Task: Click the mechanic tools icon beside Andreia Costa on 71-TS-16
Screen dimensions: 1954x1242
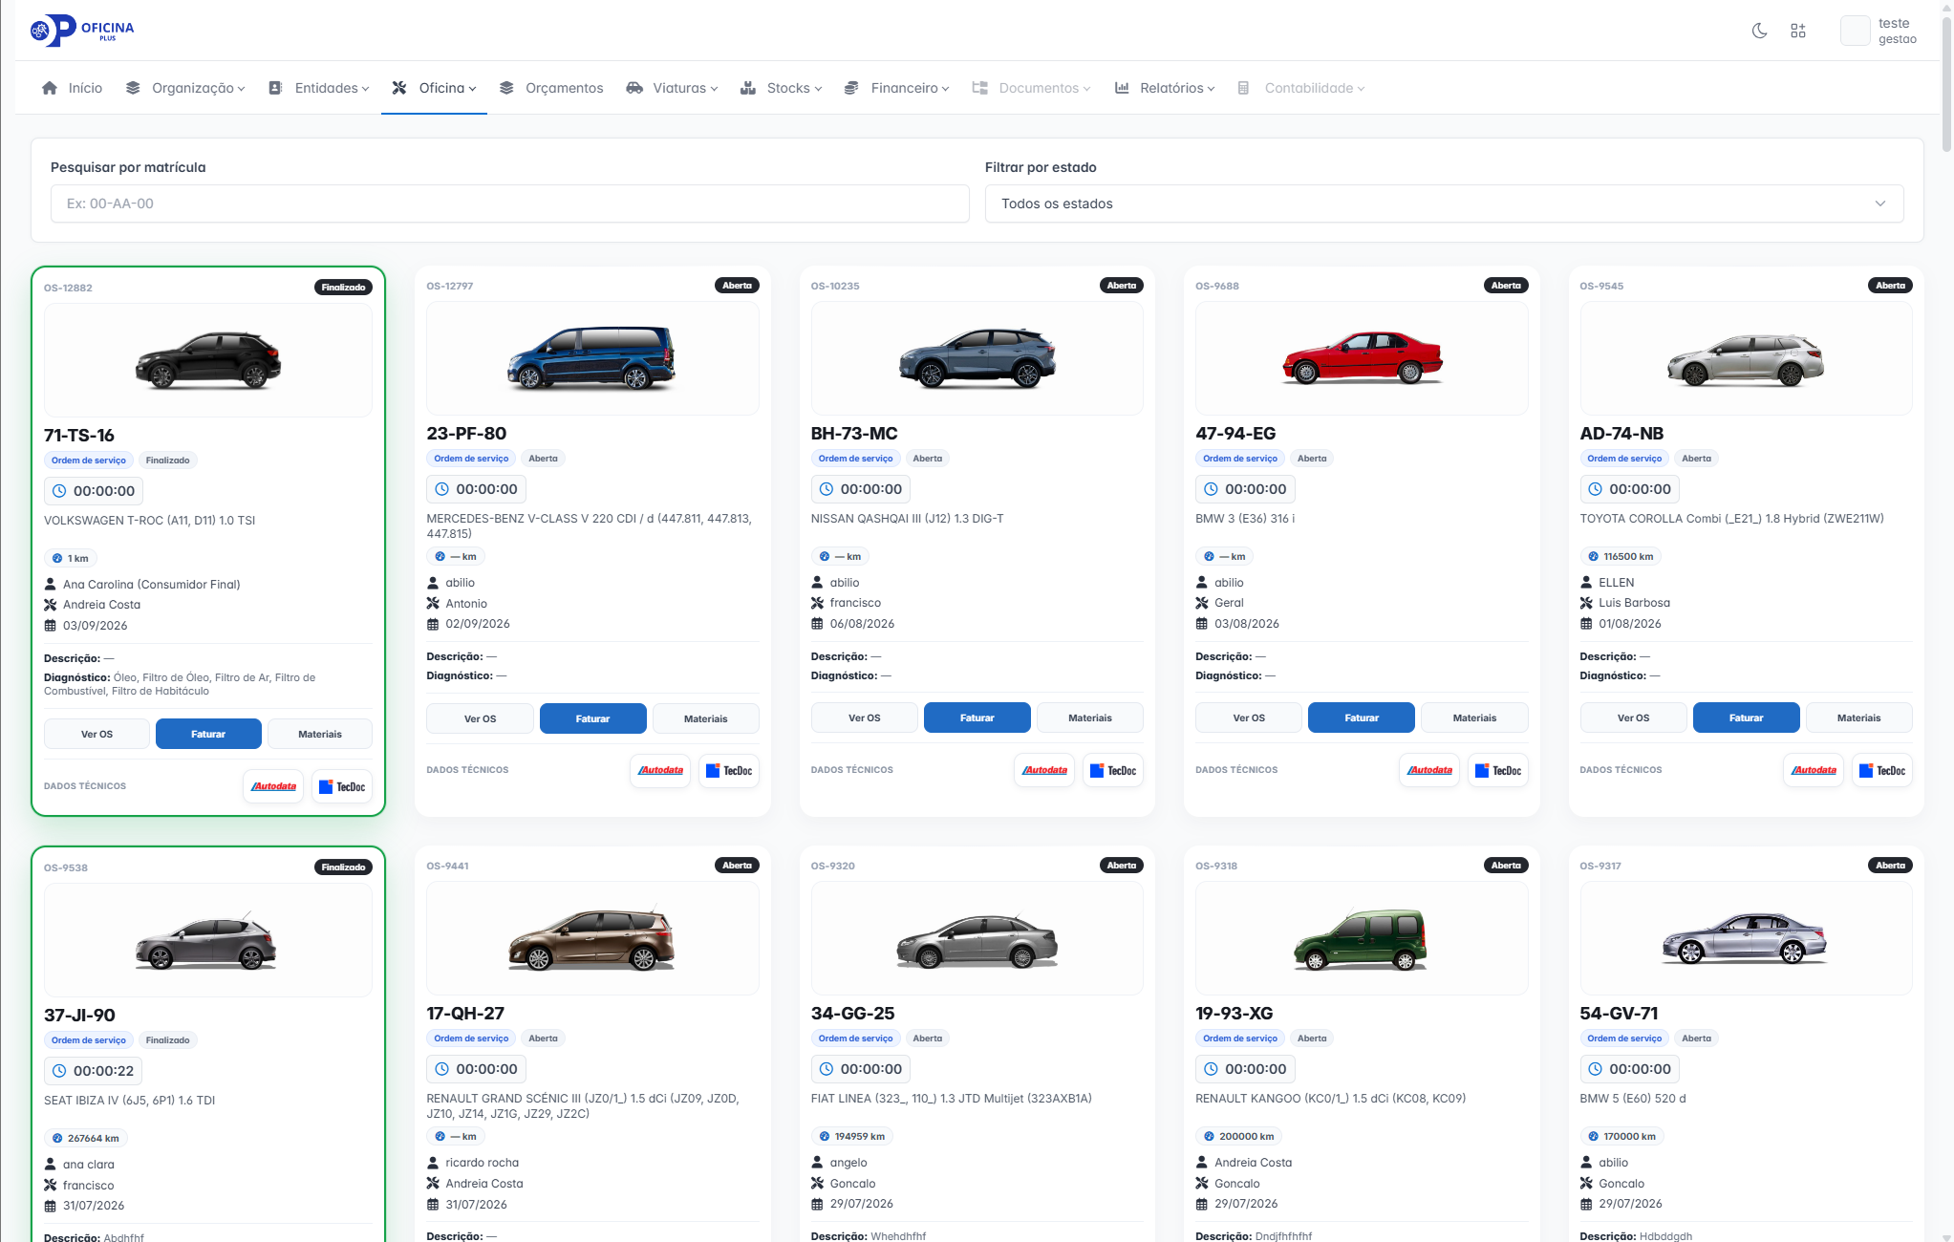Action: coord(51,605)
